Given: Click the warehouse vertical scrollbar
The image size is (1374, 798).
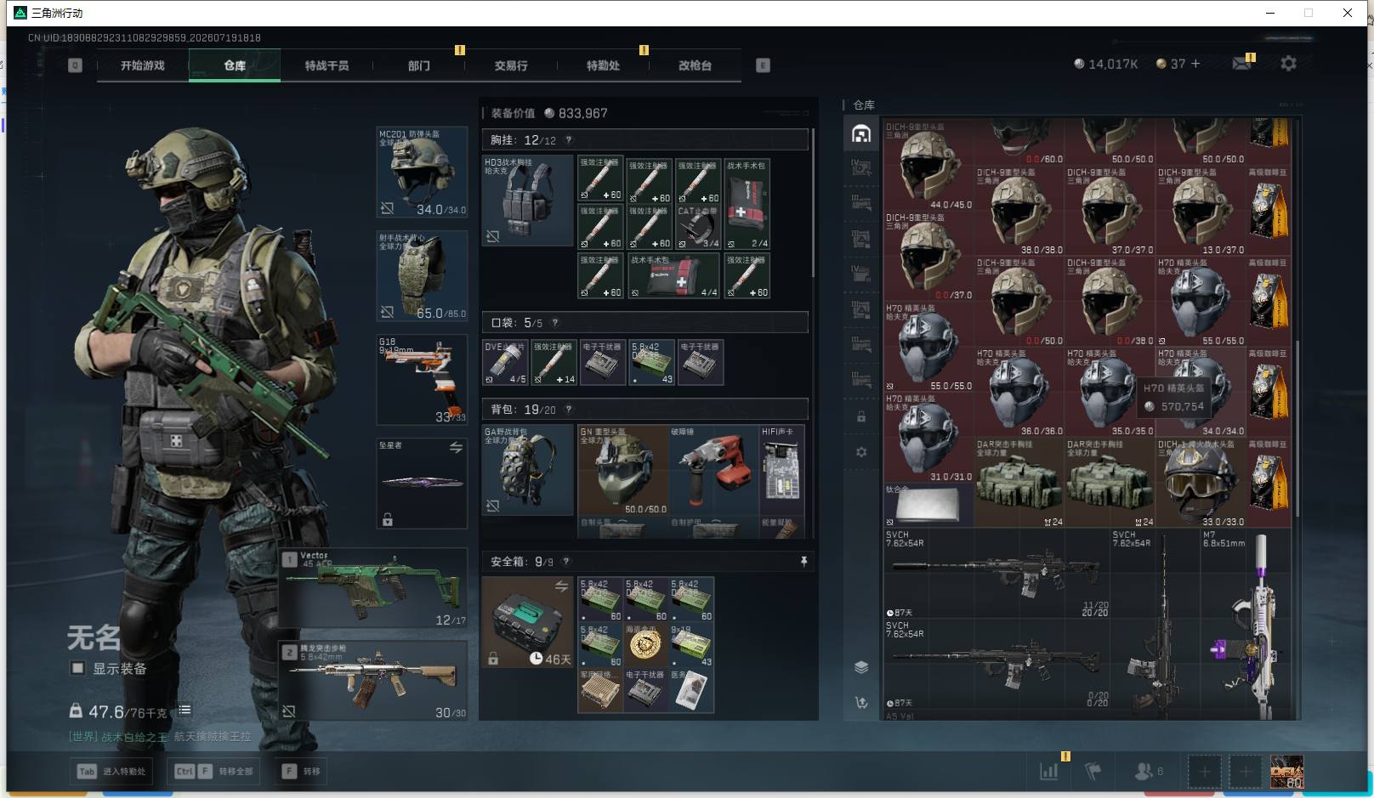Looking at the screenshot, I should tap(1297, 428).
